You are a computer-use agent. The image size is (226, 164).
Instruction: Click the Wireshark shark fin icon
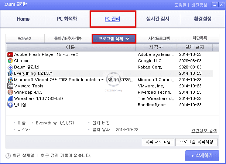point(10,98)
